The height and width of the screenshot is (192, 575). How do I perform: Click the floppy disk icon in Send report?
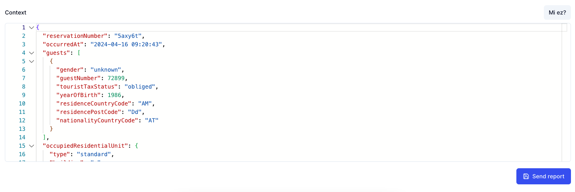click(x=526, y=176)
